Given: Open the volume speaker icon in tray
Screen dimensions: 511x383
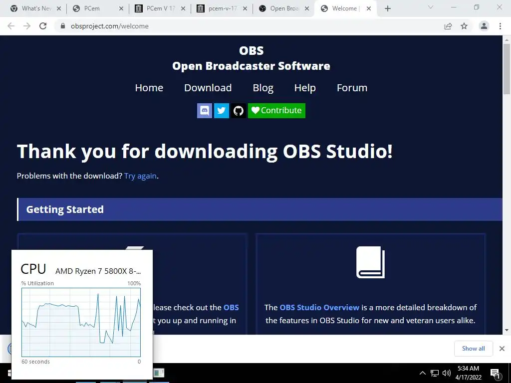Looking at the screenshot, I should coord(447,373).
